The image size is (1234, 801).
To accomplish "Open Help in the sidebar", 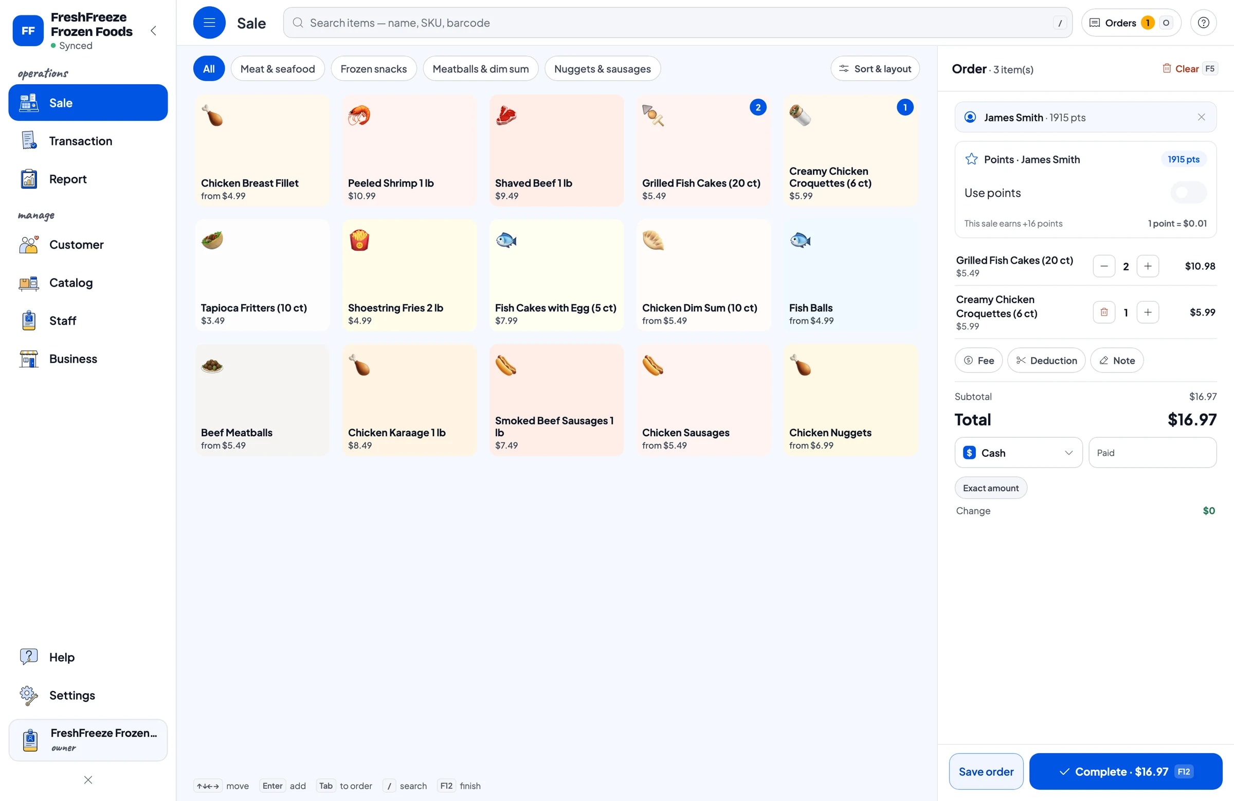I will (88, 657).
